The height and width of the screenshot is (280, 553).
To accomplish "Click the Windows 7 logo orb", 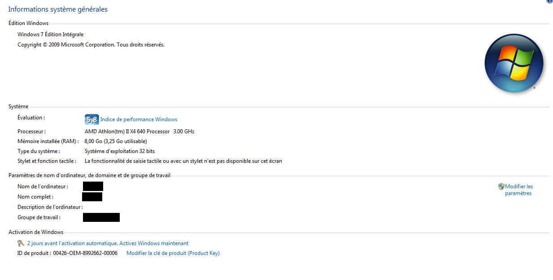I will (x=514, y=63).
